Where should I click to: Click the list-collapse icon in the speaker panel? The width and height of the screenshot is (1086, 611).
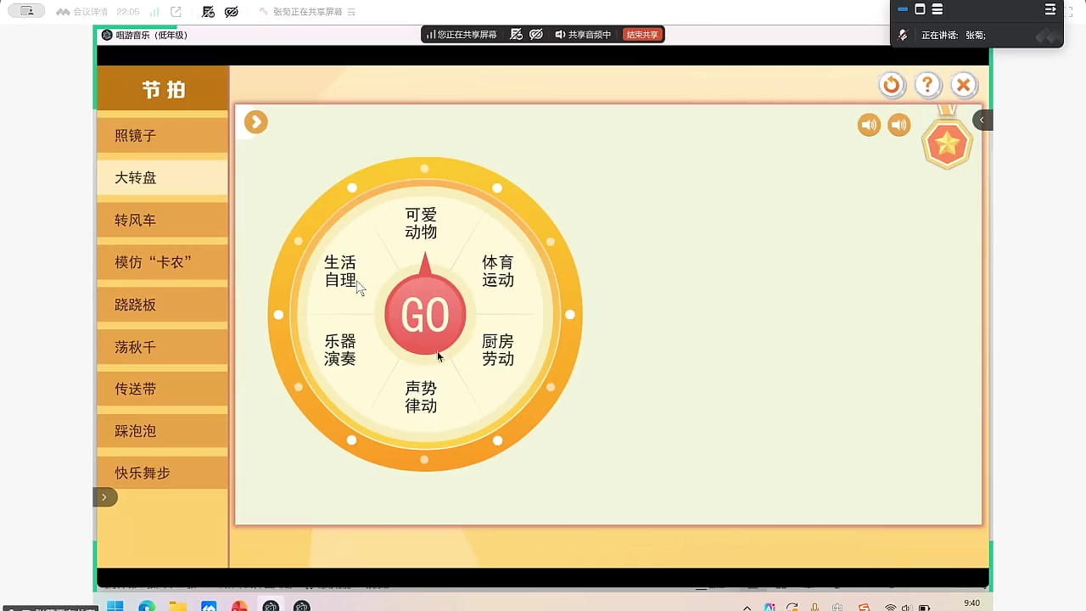(1050, 9)
